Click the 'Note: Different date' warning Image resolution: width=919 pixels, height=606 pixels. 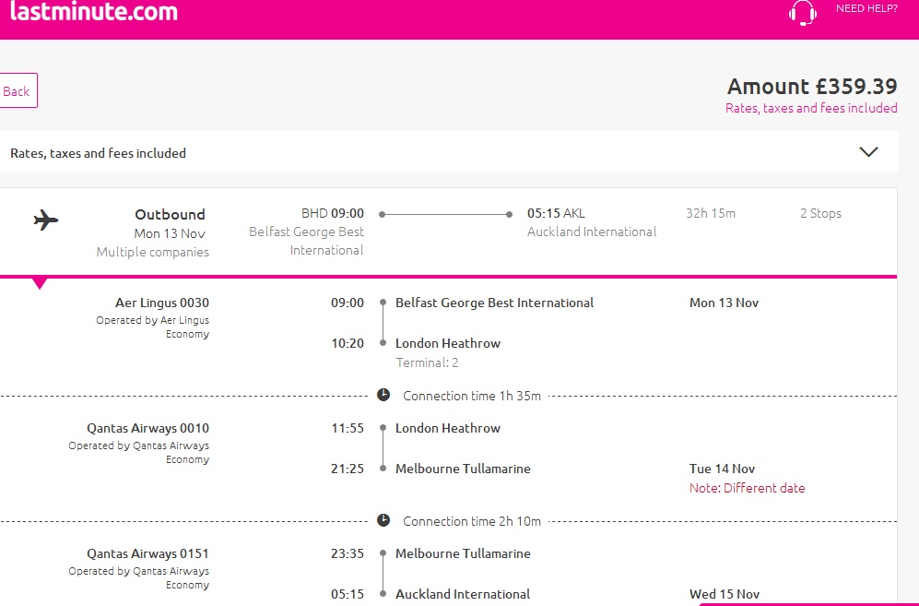[x=747, y=488]
